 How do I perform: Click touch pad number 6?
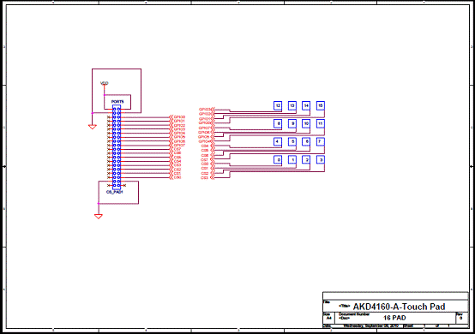click(306, 141)
